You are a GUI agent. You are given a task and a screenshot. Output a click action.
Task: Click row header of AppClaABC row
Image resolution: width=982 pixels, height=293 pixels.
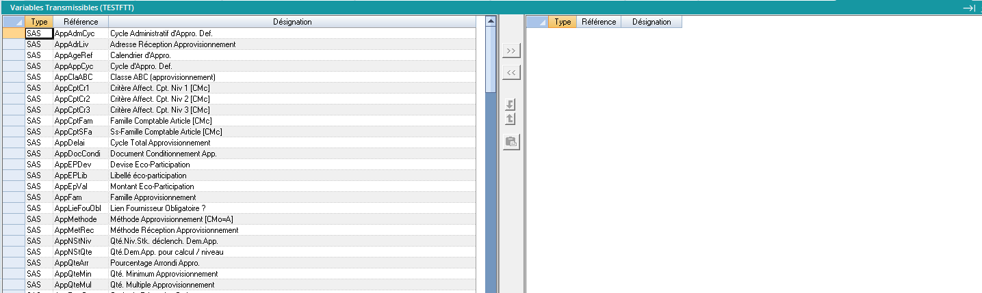click(14, 77)
